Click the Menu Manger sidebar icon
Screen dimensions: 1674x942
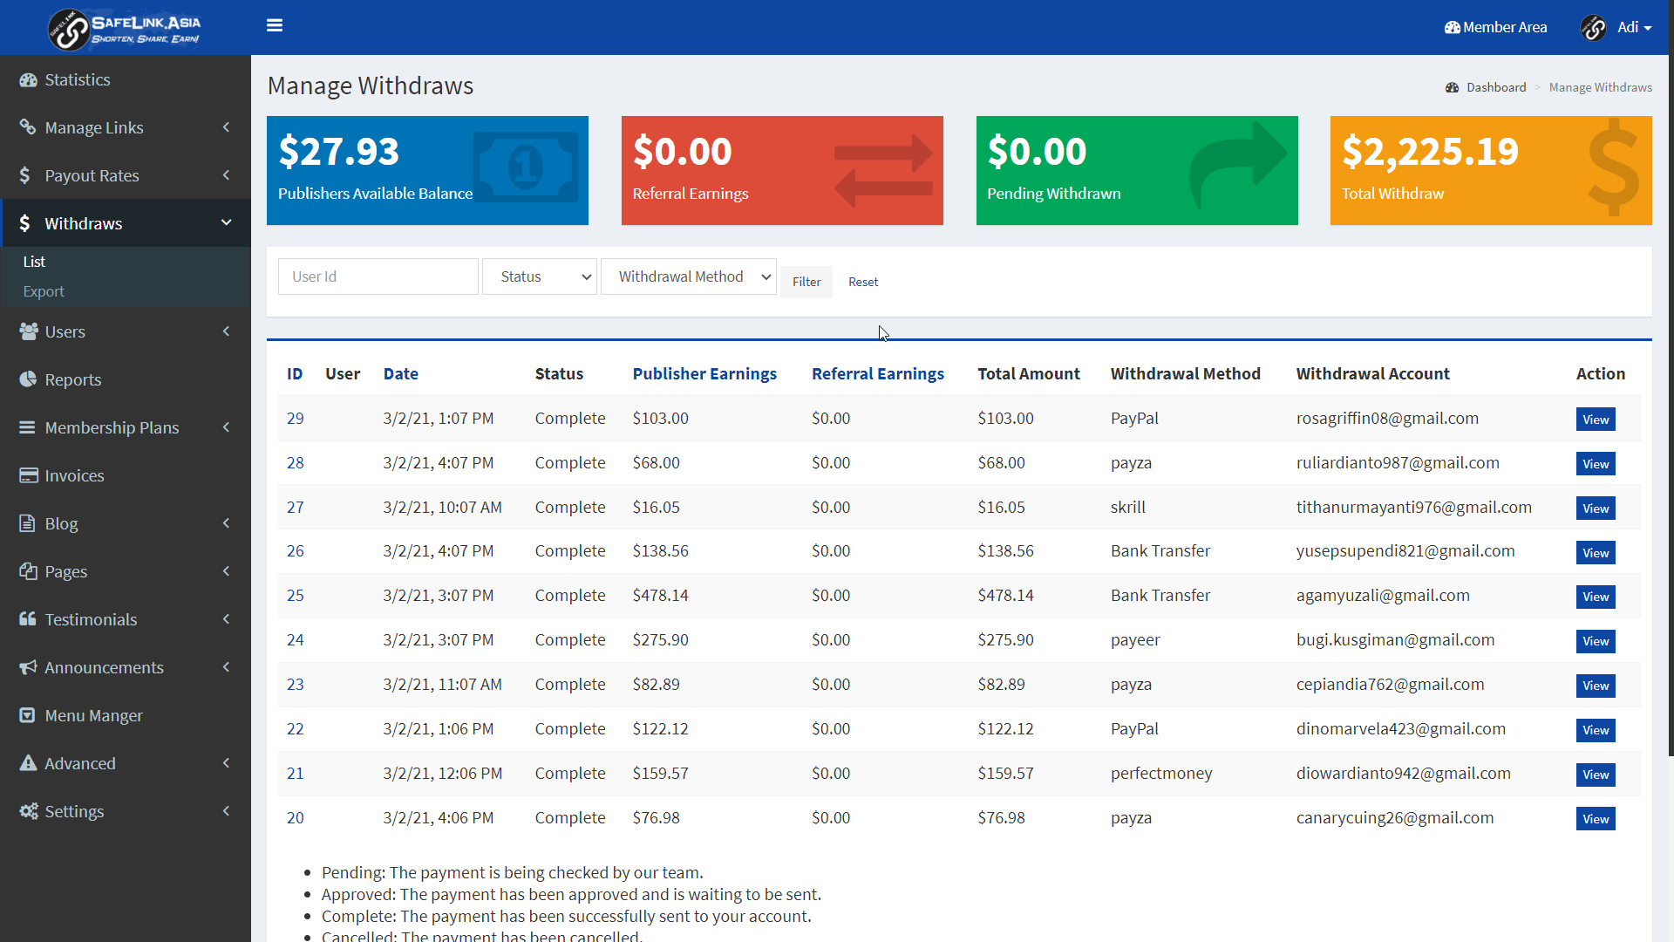tap(28, 715)
